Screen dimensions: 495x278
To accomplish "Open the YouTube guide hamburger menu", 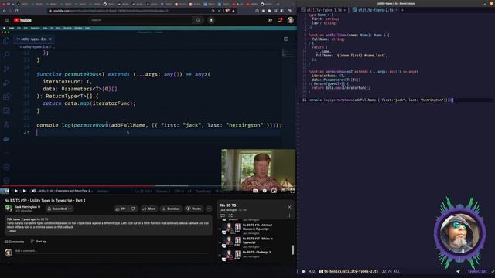I will coord(7,20).
